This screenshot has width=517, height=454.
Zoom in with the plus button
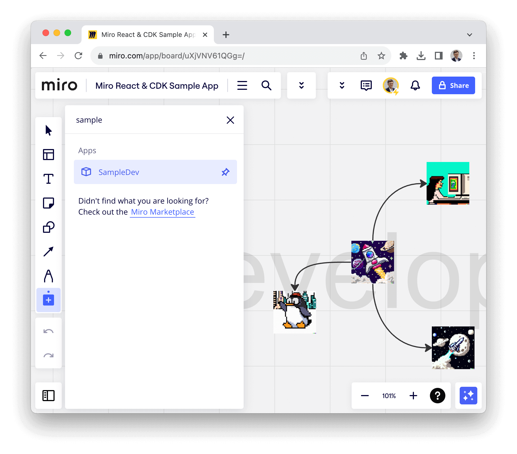point(413,396)
